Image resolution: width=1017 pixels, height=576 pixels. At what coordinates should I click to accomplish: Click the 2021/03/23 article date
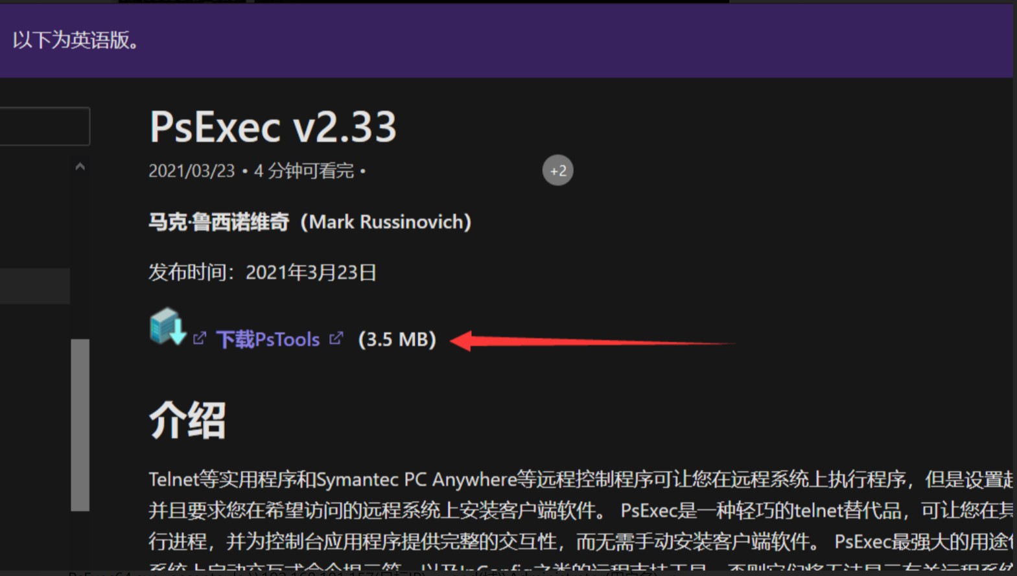pos(191,170)
